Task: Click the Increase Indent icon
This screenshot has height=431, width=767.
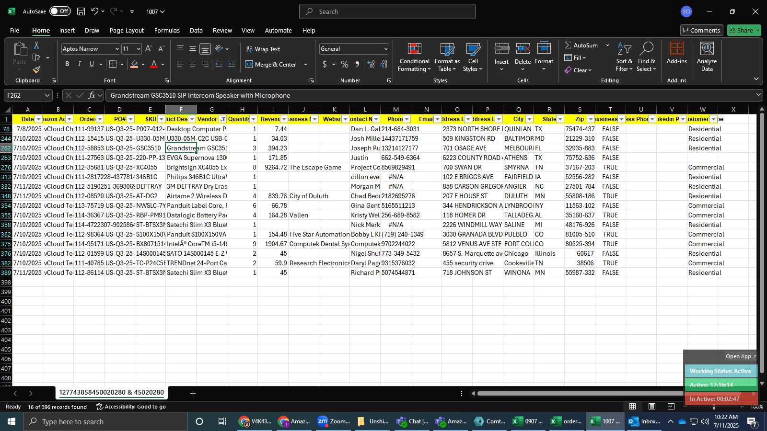Action: coord(232,64)
